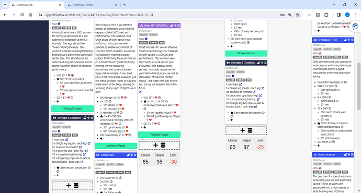Toggle the lock on Short HIIT 30"/30" card
361x193 pixels.
coord(172,26)
